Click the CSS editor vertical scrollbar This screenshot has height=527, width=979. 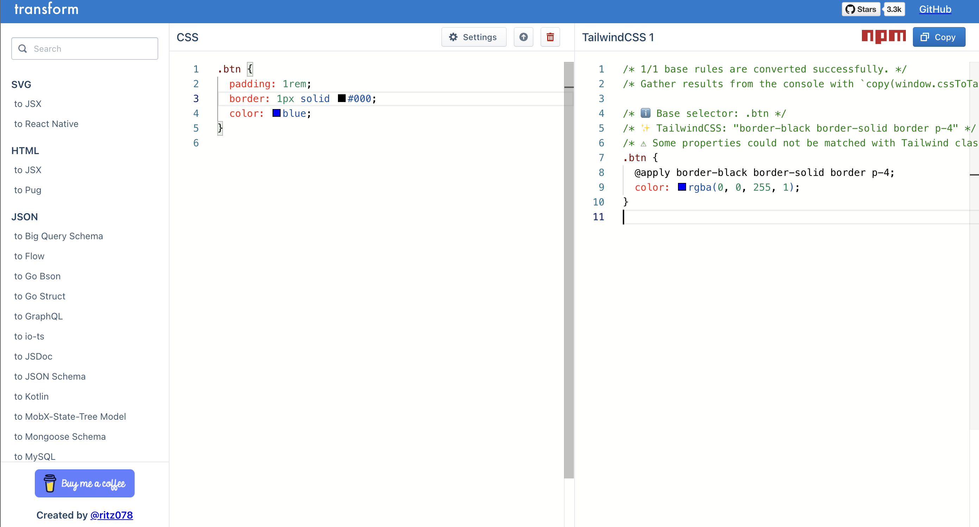tap(569, 266)
